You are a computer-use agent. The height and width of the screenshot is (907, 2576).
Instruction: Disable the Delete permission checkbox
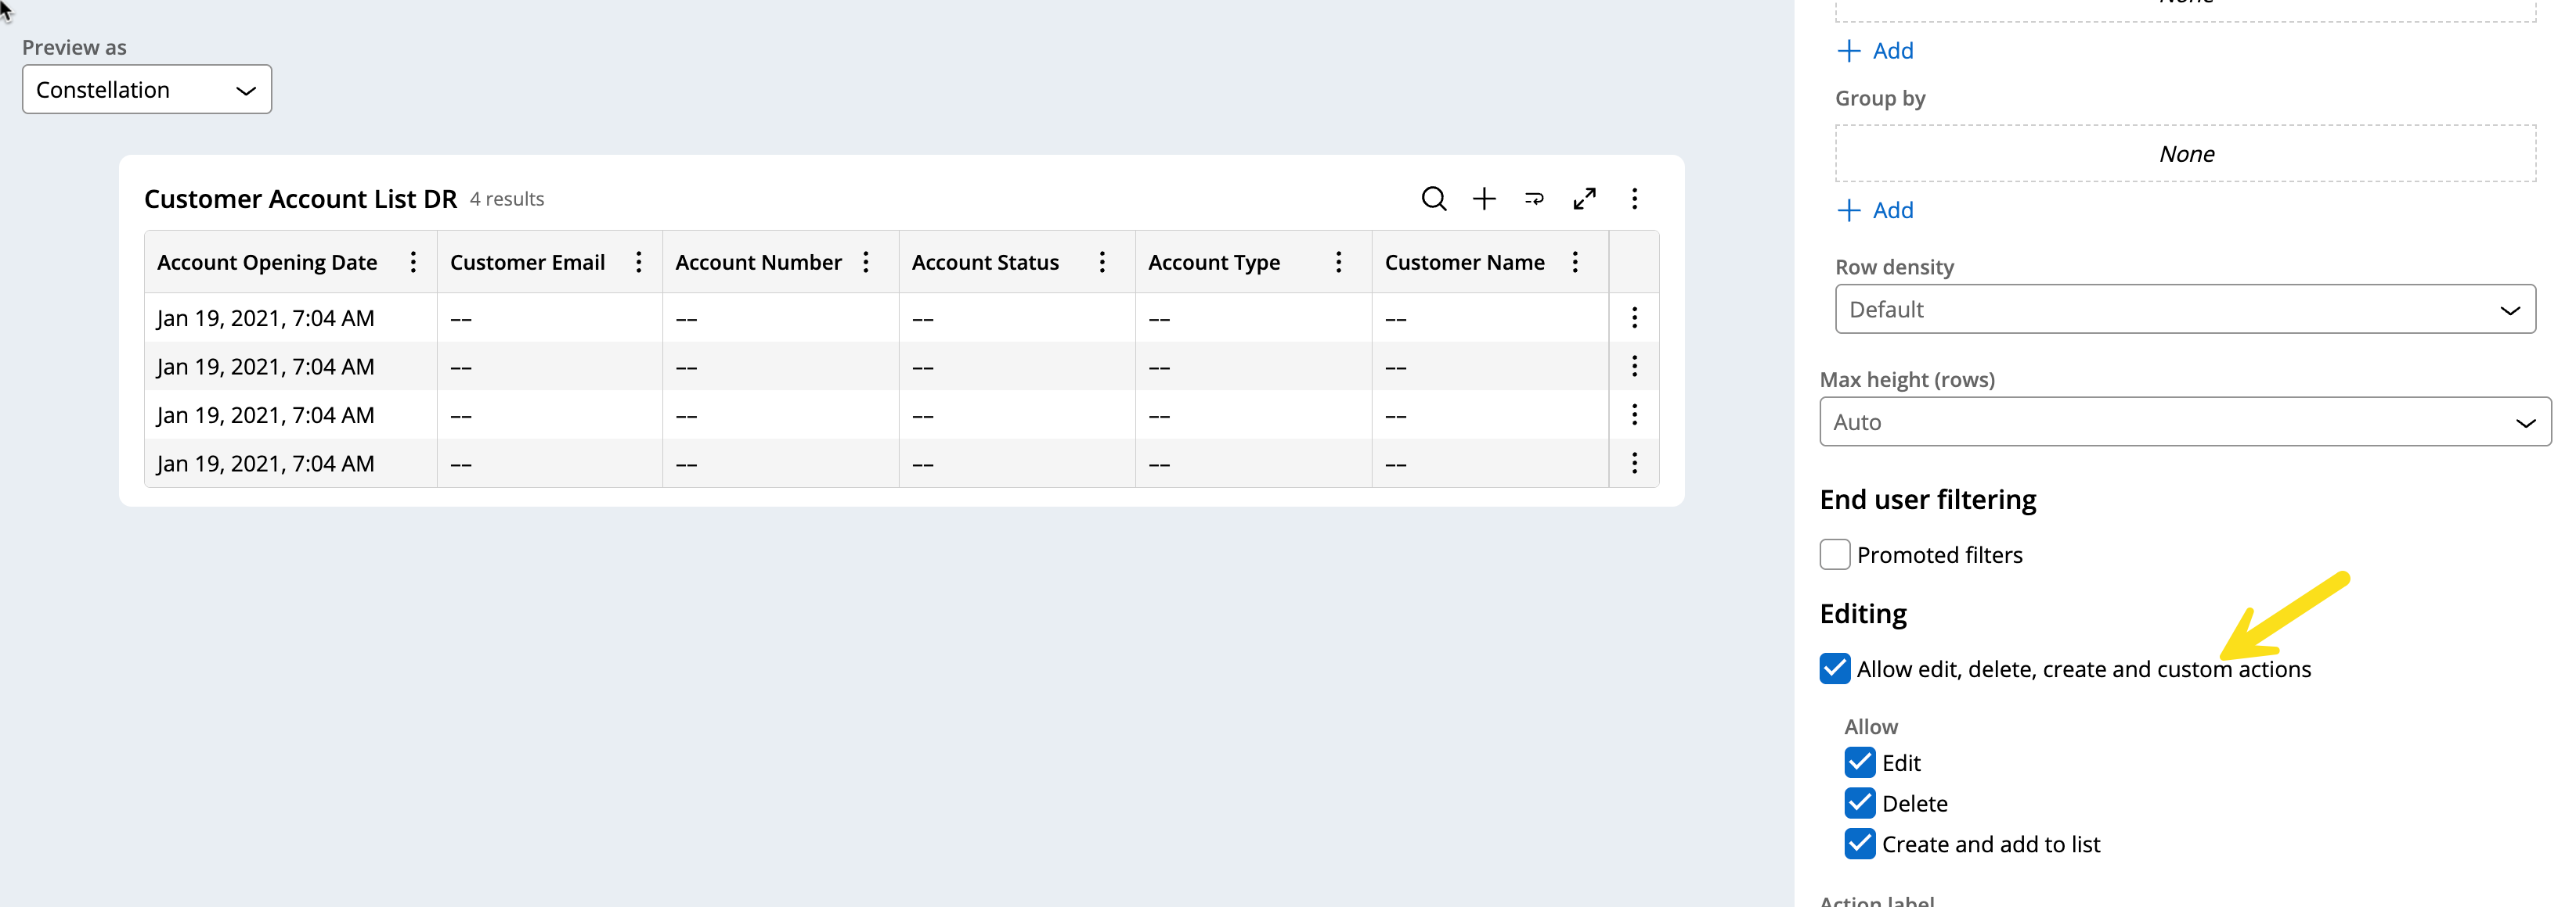[1860, 802]
